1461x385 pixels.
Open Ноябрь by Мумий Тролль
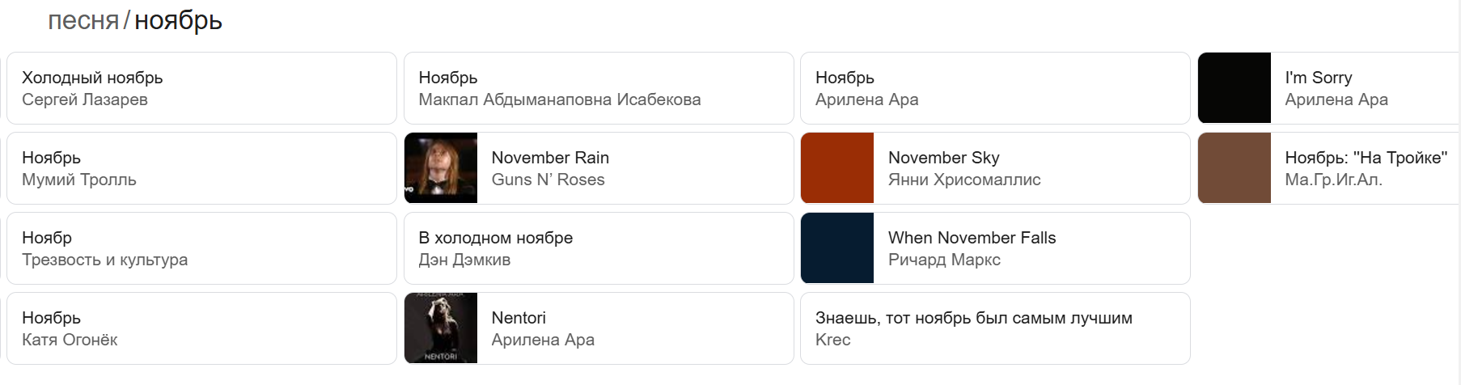201,168
